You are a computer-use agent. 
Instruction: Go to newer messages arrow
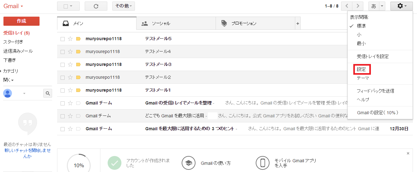(347, 6)
